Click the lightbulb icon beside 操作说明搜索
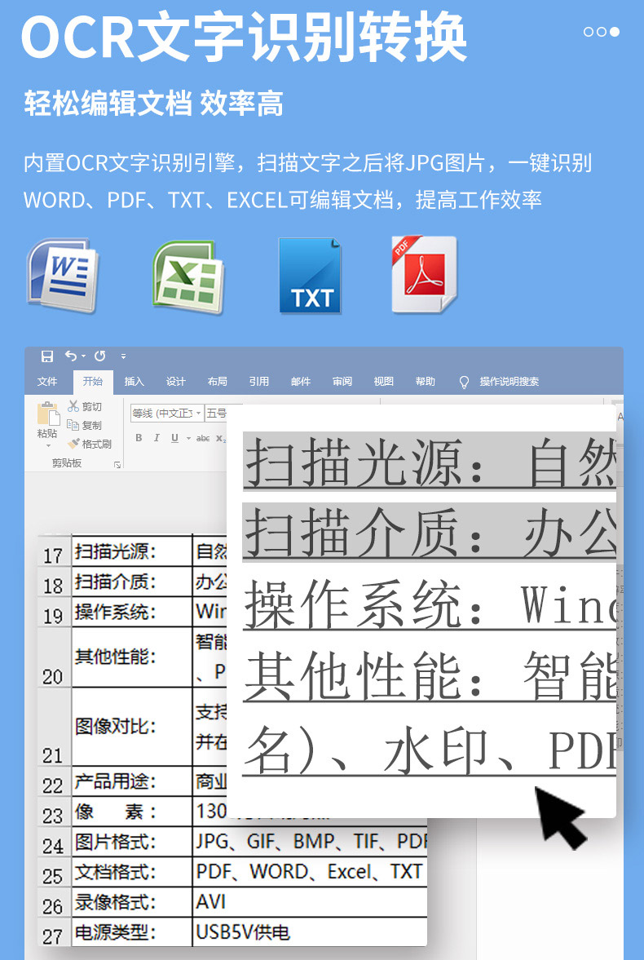This screenshot has width=644, height=960. pos(464,382)
